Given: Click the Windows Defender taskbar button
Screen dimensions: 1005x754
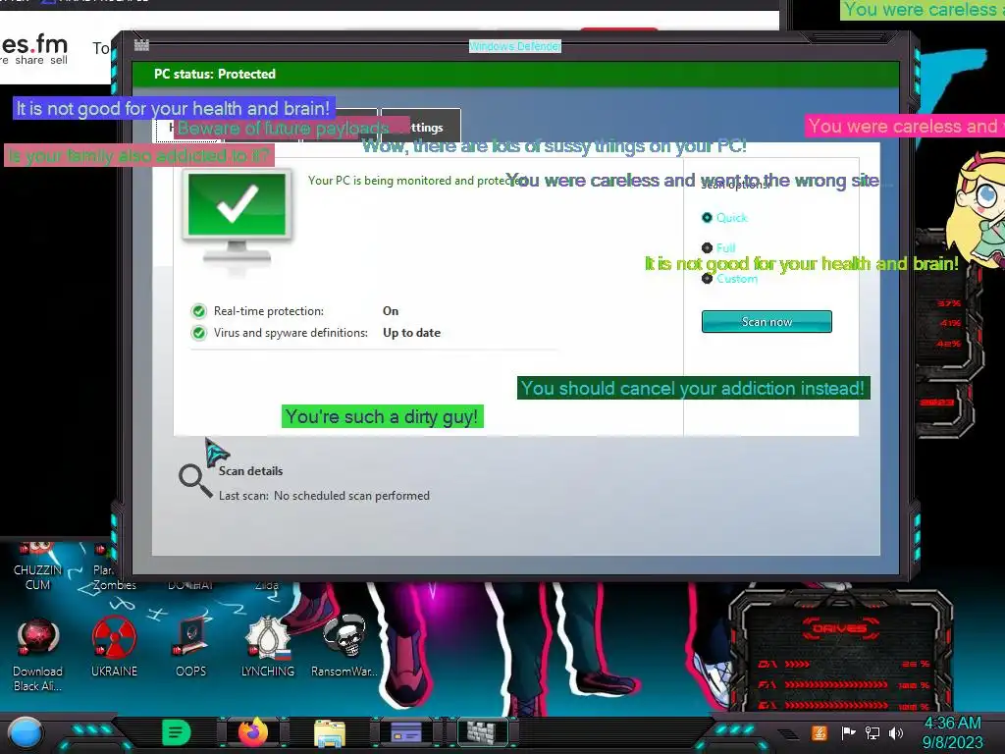Looking at the screenshot, I should (x=482, y=732).
